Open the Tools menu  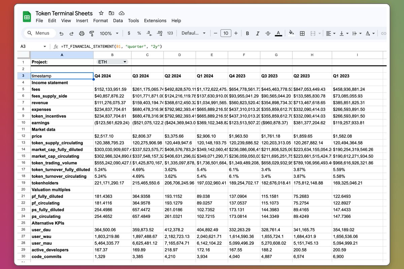(x=133, y=21)
